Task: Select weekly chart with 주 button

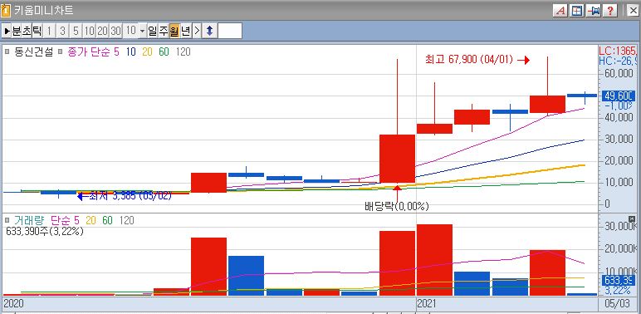Action: [x=163, y=31]
